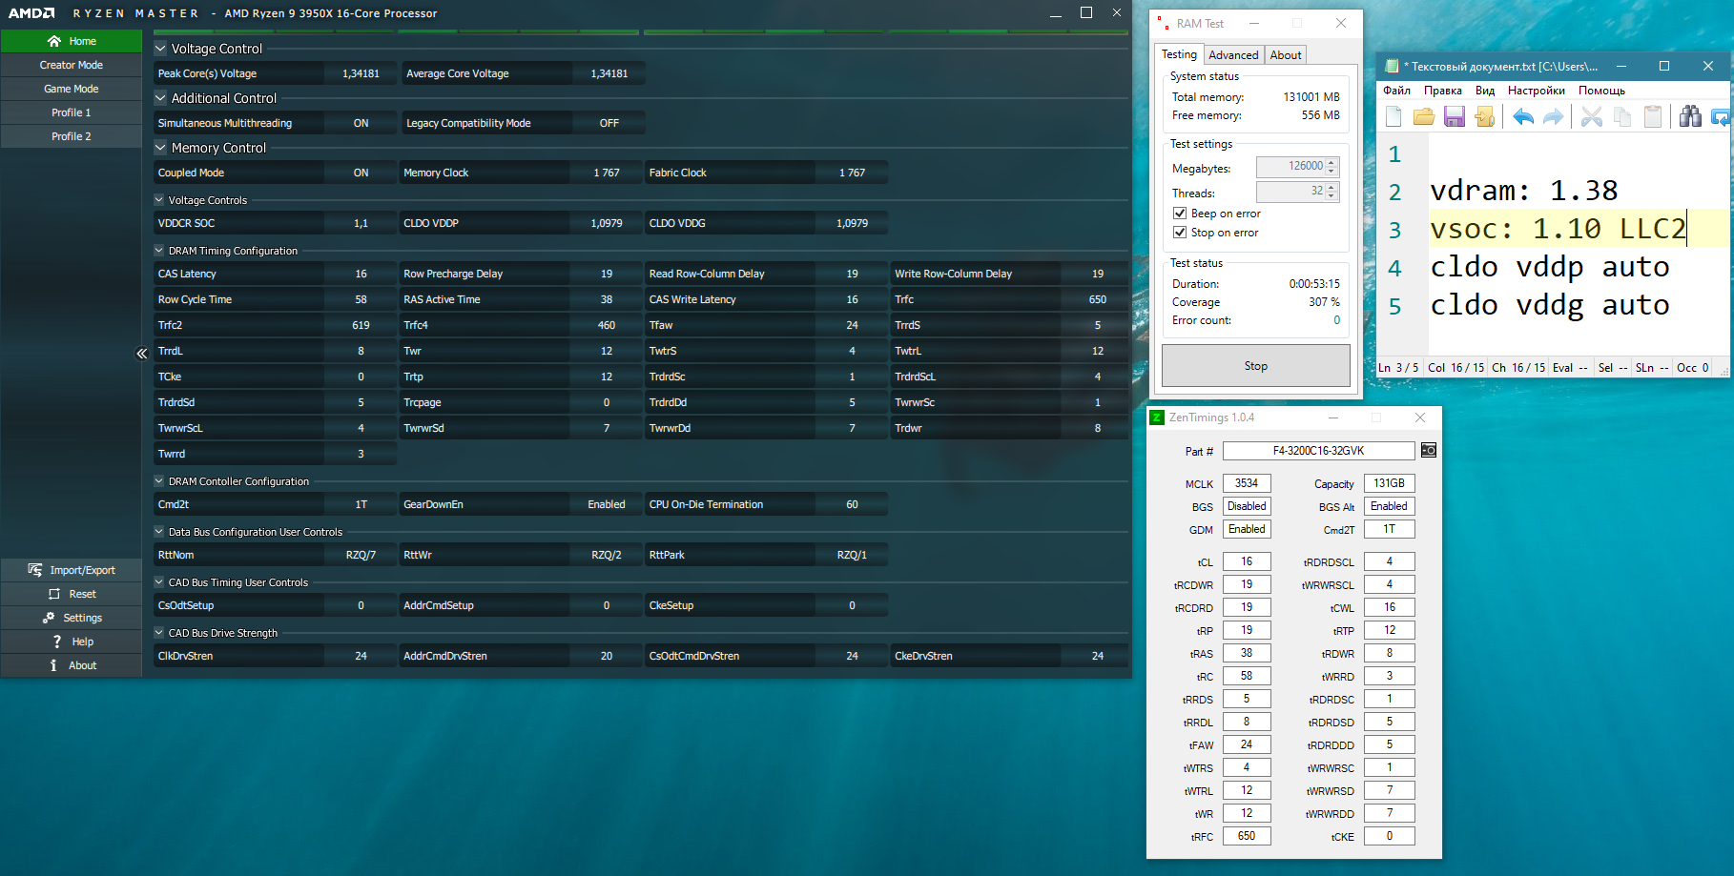Viewport: 1734px width, 876px height.
Task: Open the Файл menu
Action: pyautogui.click(x=1396, y=91)
